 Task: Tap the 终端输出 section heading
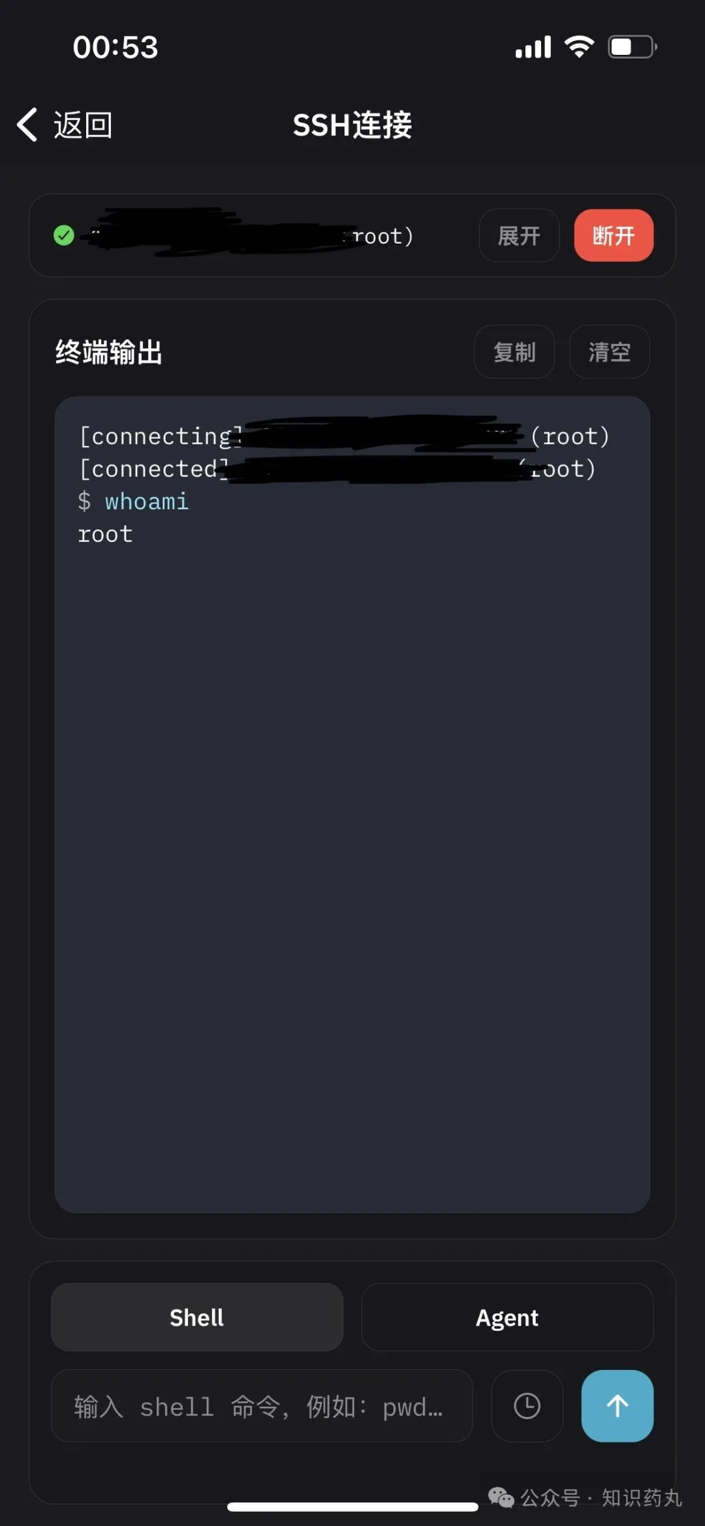click(109, 352)
